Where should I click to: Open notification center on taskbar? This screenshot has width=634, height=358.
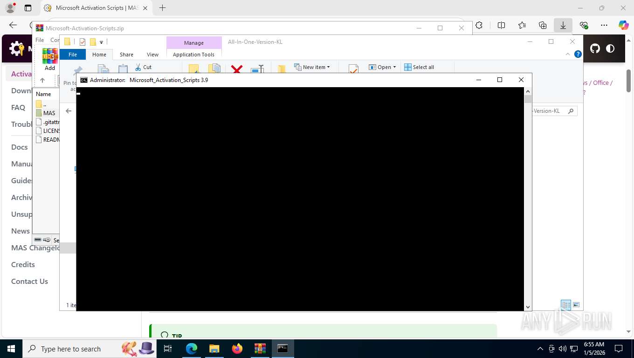[619, 349]
